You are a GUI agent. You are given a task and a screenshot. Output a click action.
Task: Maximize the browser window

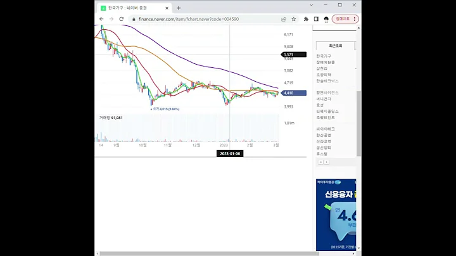tap(339, 5)
